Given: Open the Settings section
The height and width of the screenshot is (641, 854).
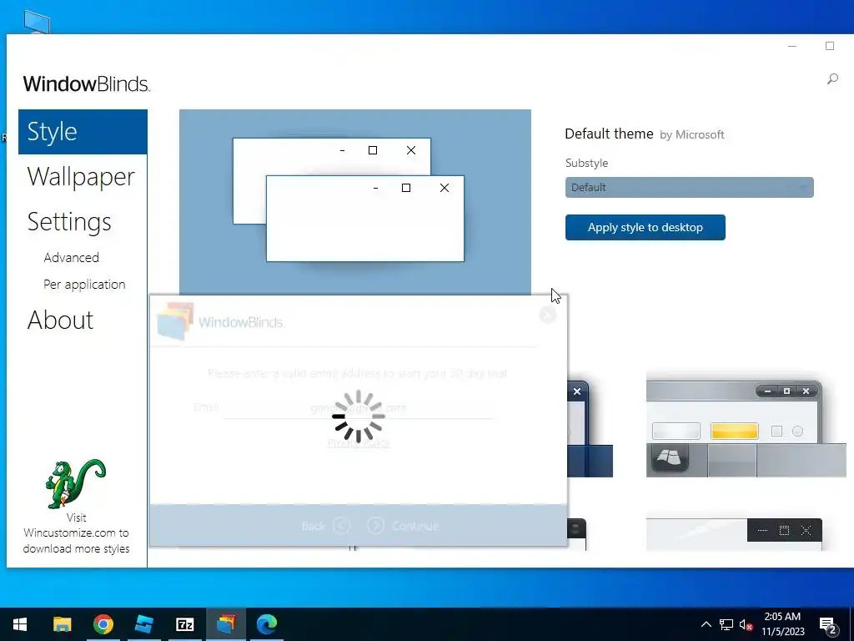Looking at the screenshot, I should pos(69,222).
